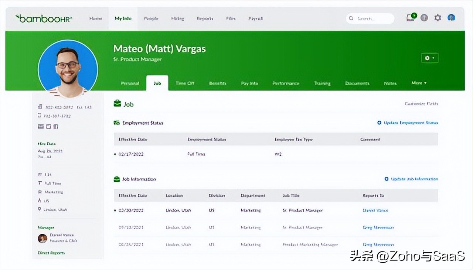The height and width of the screenshot is (270, 473).
Task: Click the green briefcase Job heading icon
Action: (x=117, y=104)
